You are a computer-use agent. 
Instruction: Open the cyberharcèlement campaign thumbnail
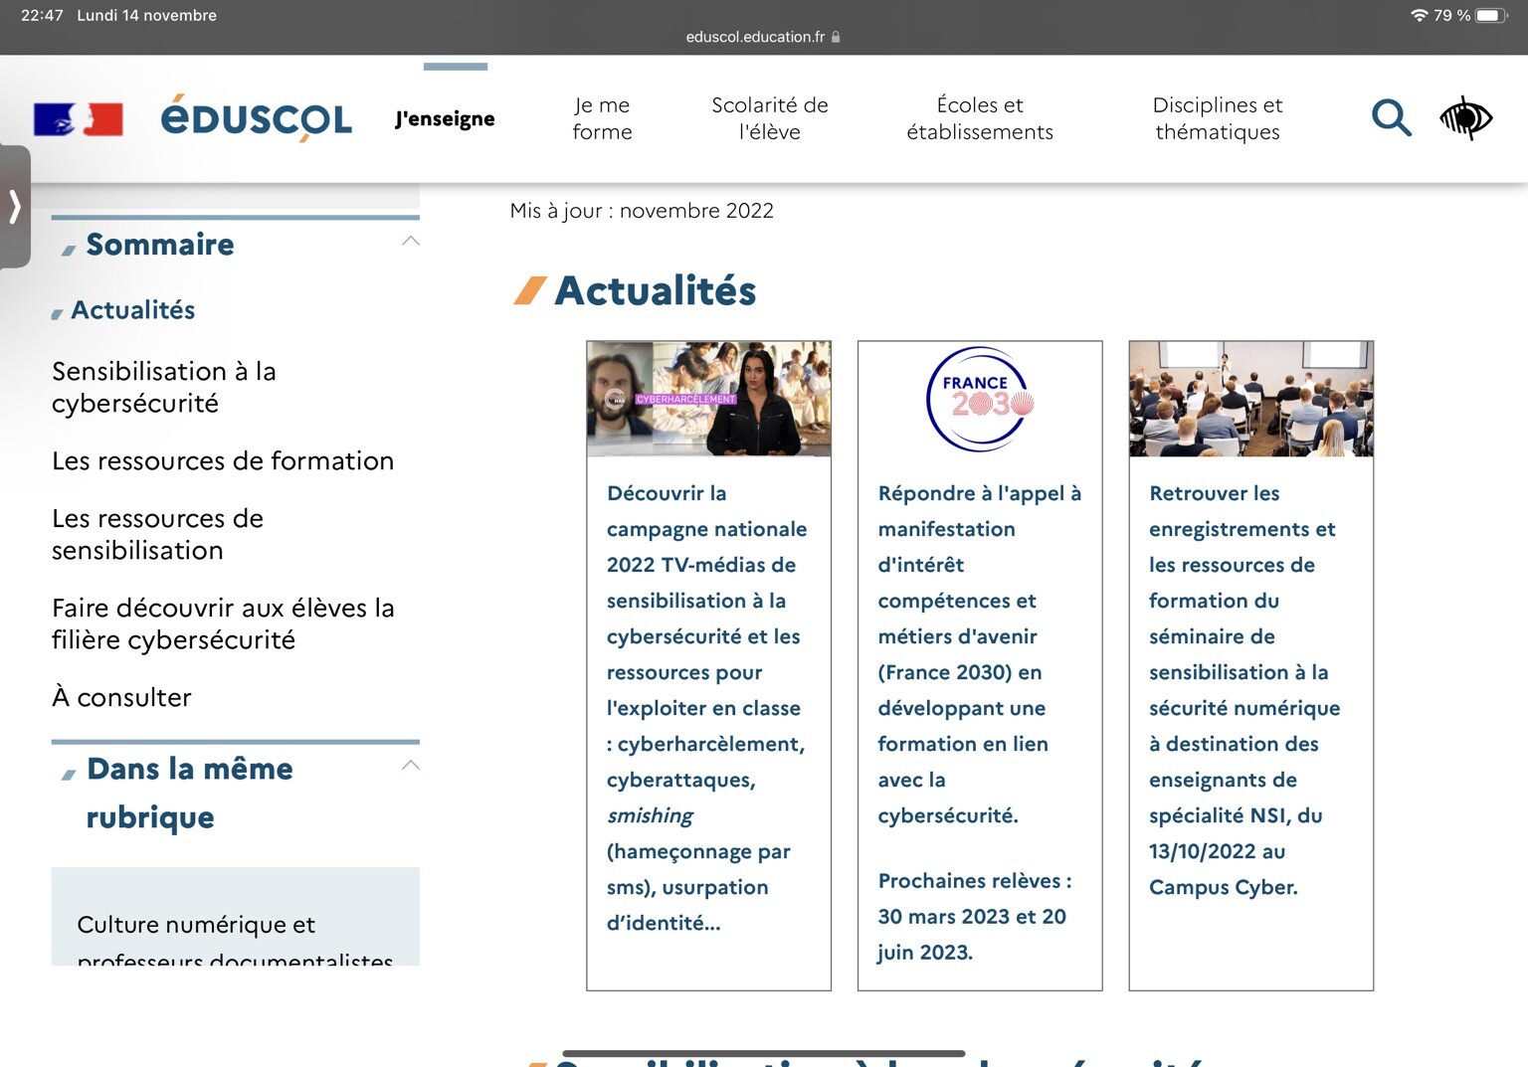coord(708,399)
